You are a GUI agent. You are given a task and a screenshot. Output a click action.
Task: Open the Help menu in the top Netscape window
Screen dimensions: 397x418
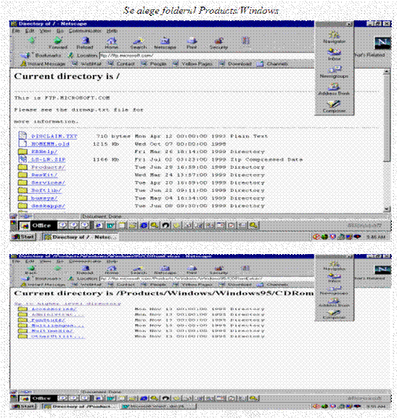pos(112,31)
